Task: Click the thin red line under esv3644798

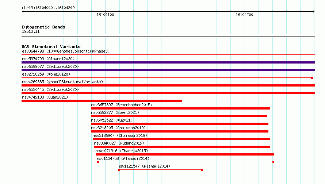Action: [168, 55]
